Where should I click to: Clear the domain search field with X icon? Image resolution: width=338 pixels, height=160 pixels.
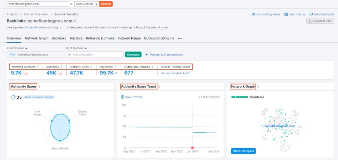click(71, 4)
